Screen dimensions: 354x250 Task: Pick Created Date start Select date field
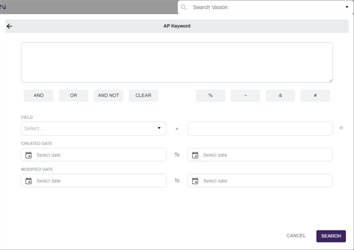tap(93, 155)
